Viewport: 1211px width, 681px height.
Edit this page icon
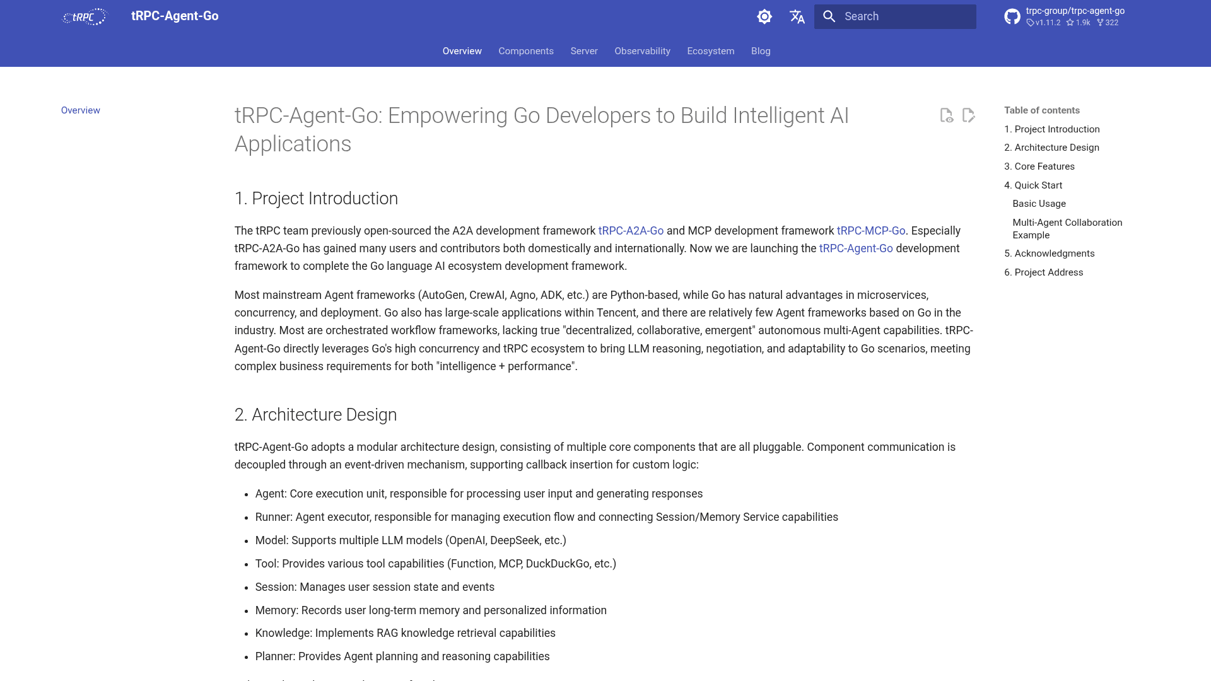click(969, 115)
